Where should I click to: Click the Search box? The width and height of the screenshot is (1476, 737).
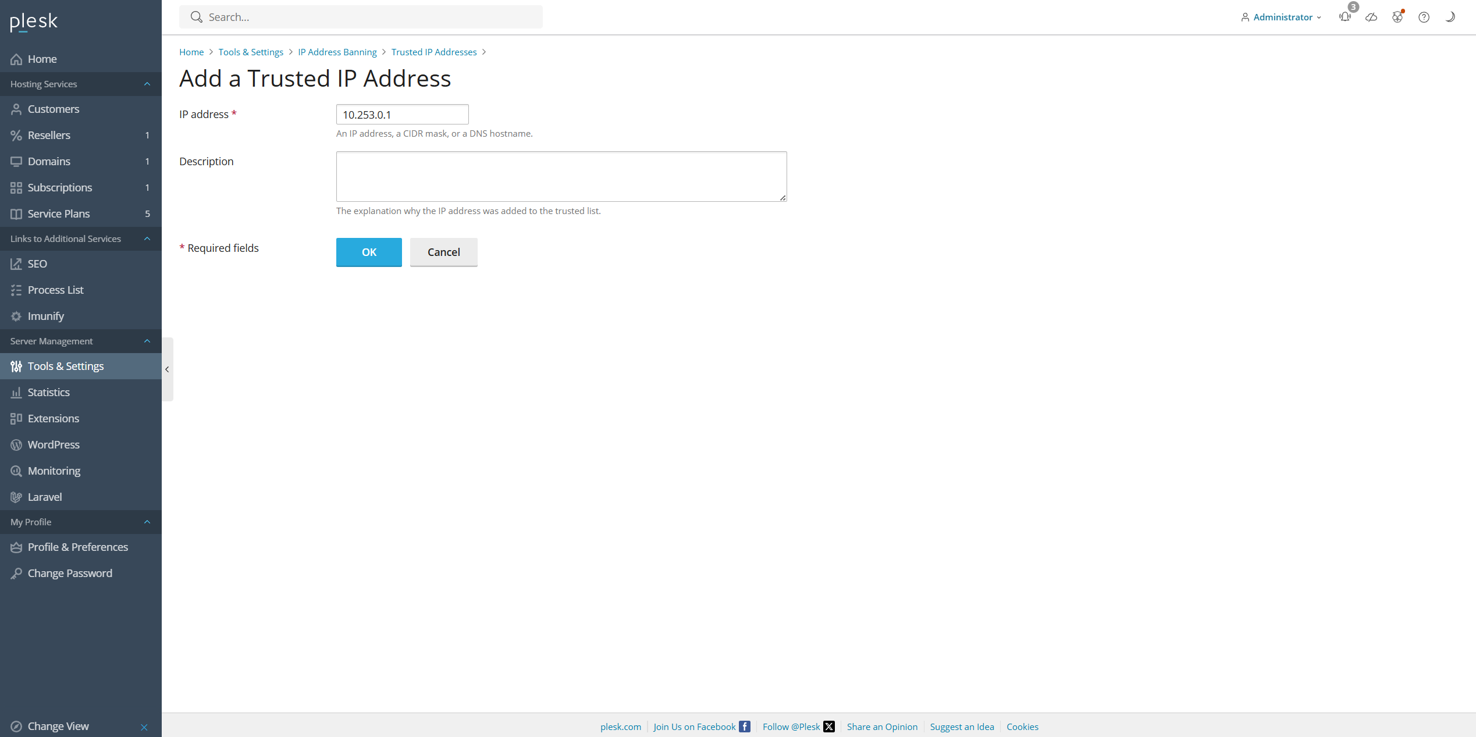tap(361, 17)
